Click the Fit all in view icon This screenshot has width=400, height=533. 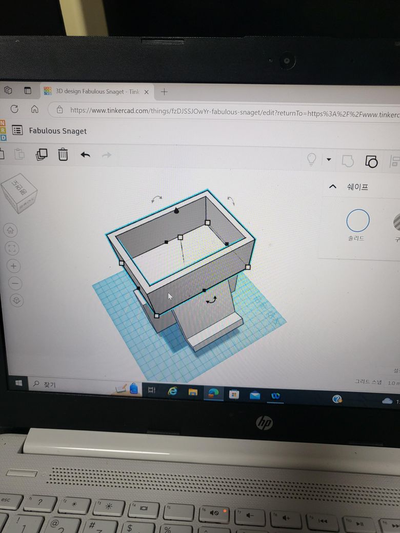coord(13,249)
